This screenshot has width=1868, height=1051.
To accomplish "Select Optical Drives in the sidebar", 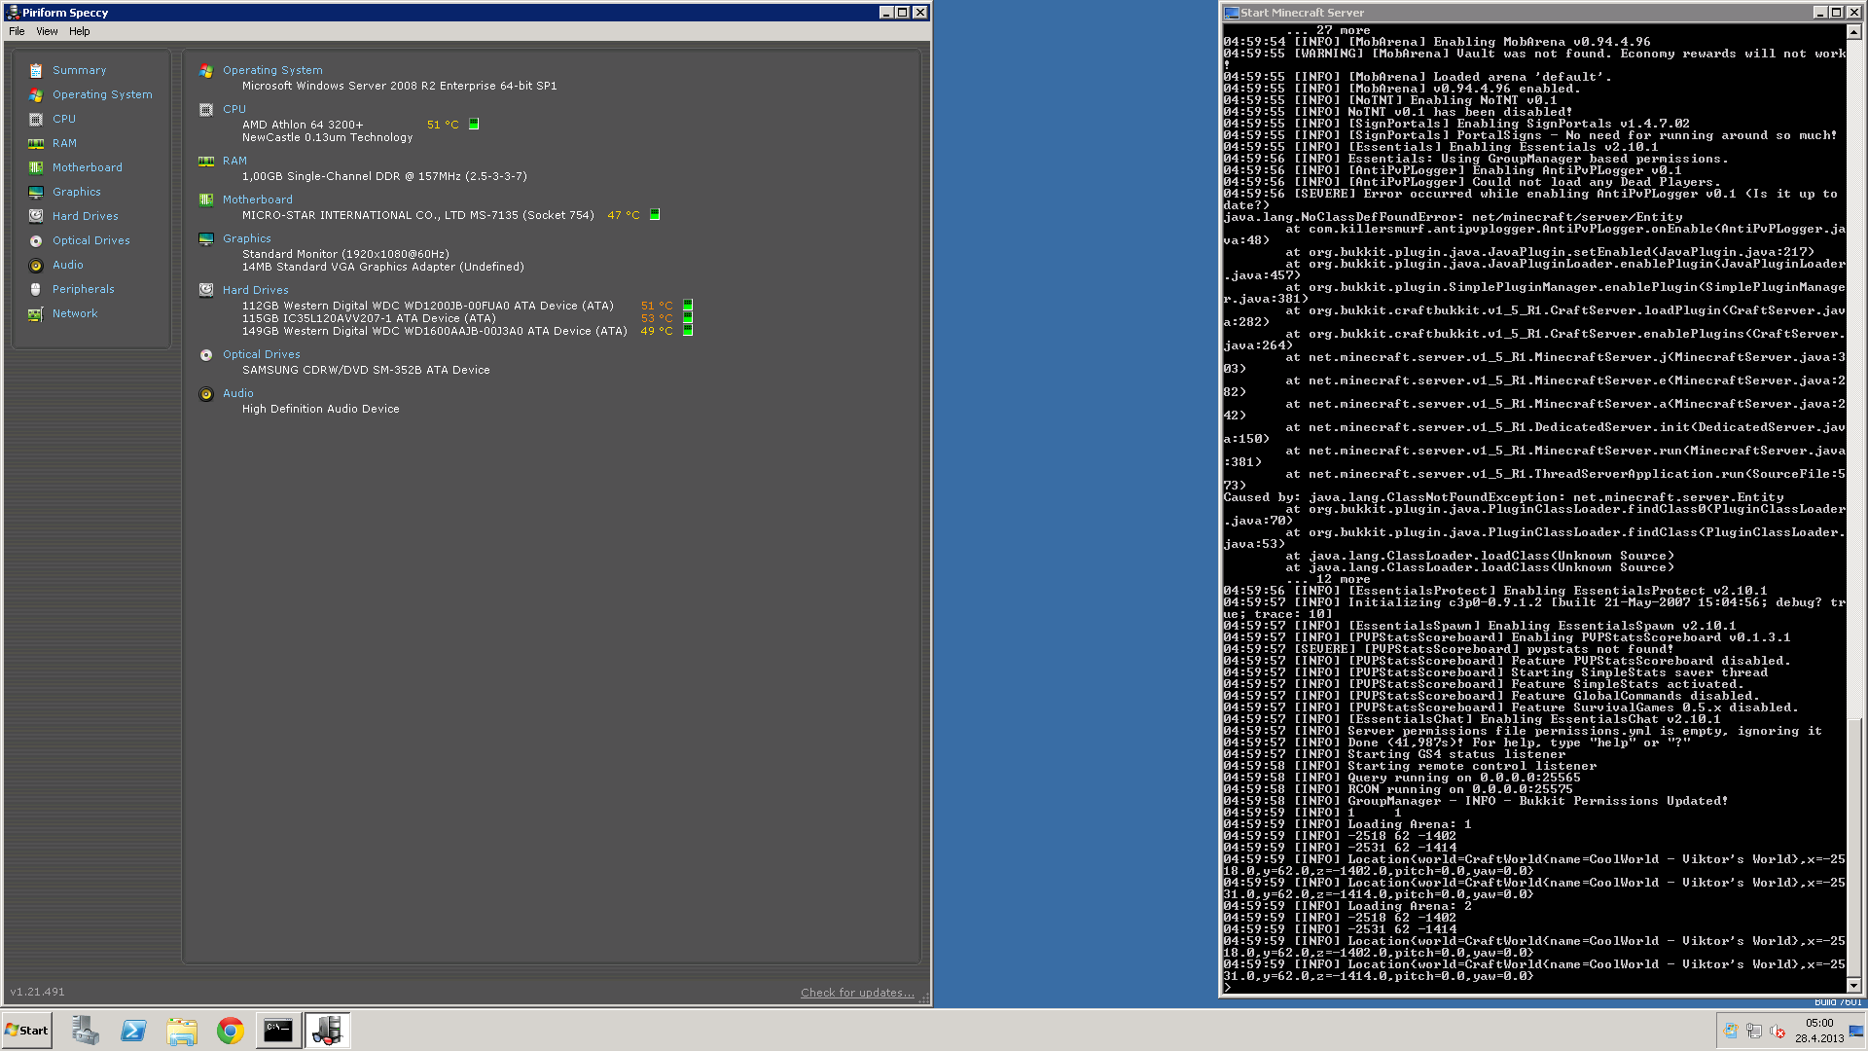I will [90, 240].
